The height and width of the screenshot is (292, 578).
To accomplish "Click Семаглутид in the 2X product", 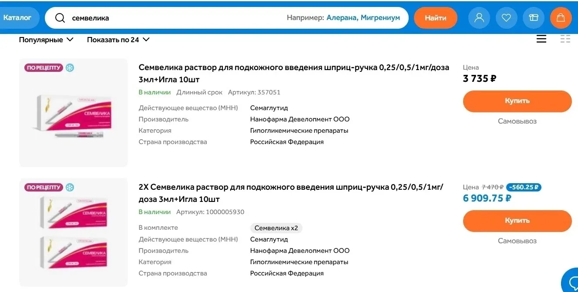I will [269, 239].
